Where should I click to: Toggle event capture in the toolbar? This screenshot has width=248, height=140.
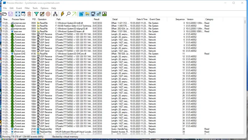coord(18,14)
